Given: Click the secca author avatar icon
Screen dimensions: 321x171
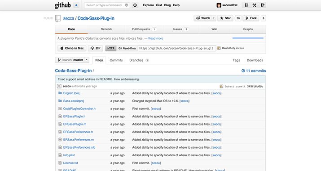Looking at the screenshot, I should coord(59,86).
